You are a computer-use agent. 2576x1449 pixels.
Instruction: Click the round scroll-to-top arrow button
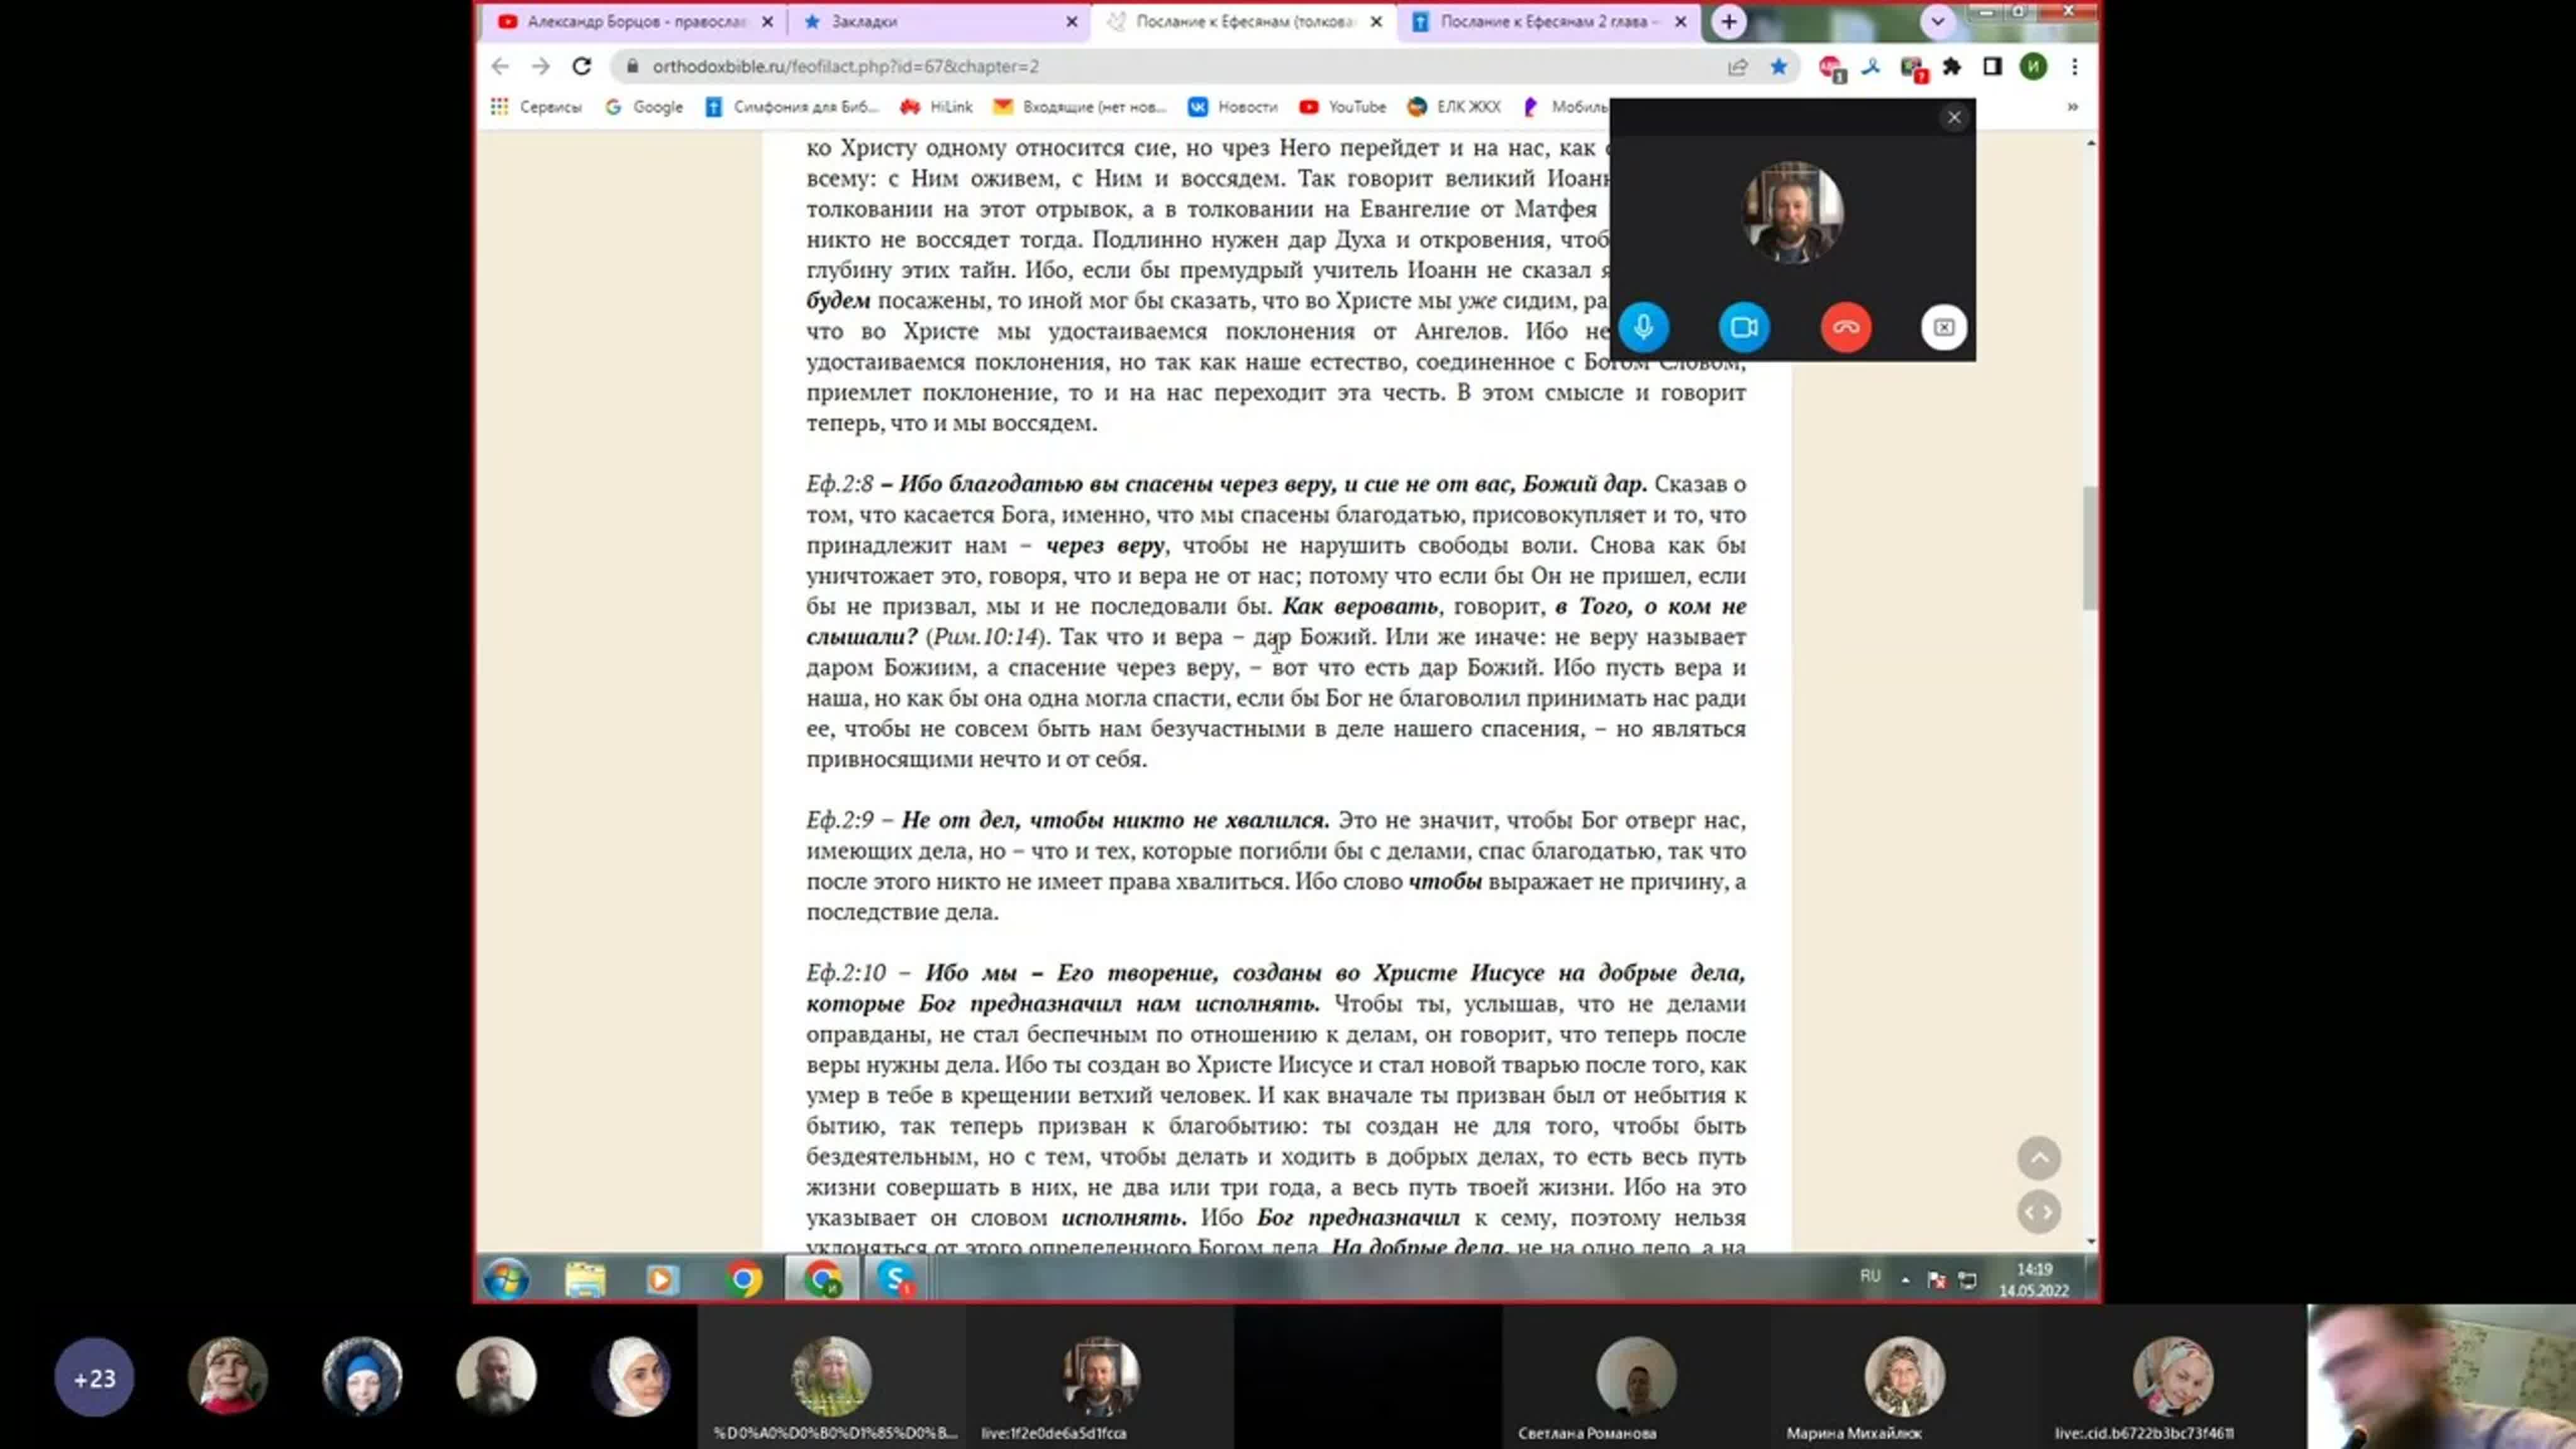pos(2039,1158)
